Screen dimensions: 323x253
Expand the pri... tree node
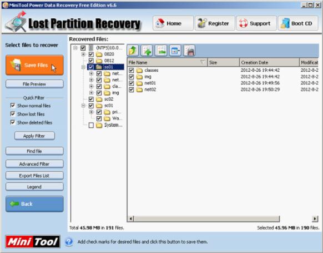pyautogui.click(x=91, y=112)
